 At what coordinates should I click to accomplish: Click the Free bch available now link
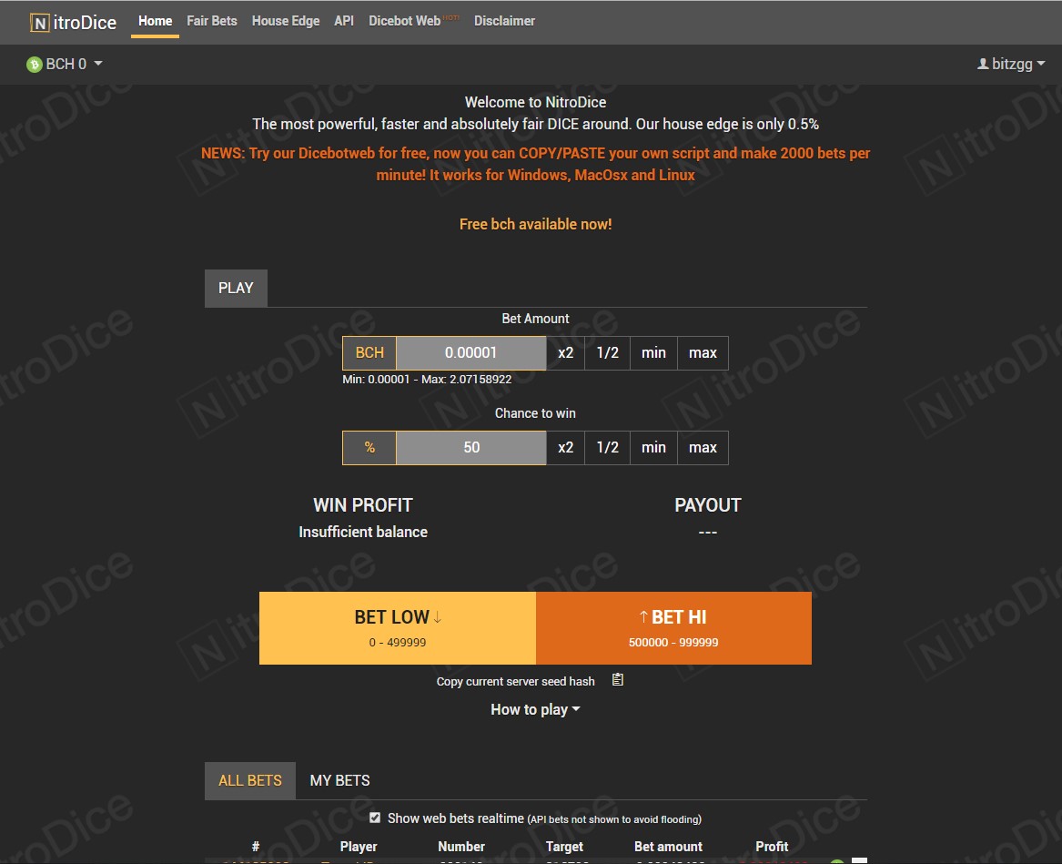click(x=535, y=224)
